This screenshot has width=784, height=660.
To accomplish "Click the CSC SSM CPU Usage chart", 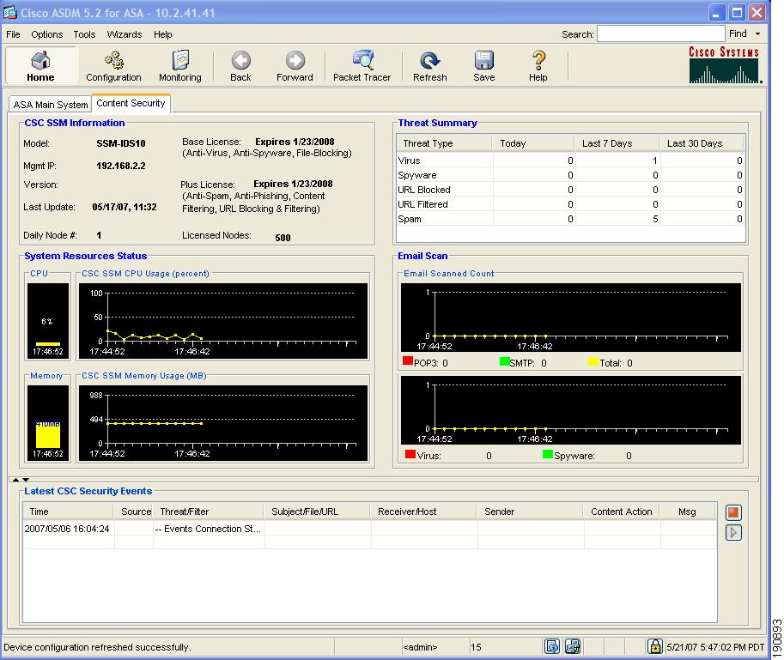I will (223, 321).
